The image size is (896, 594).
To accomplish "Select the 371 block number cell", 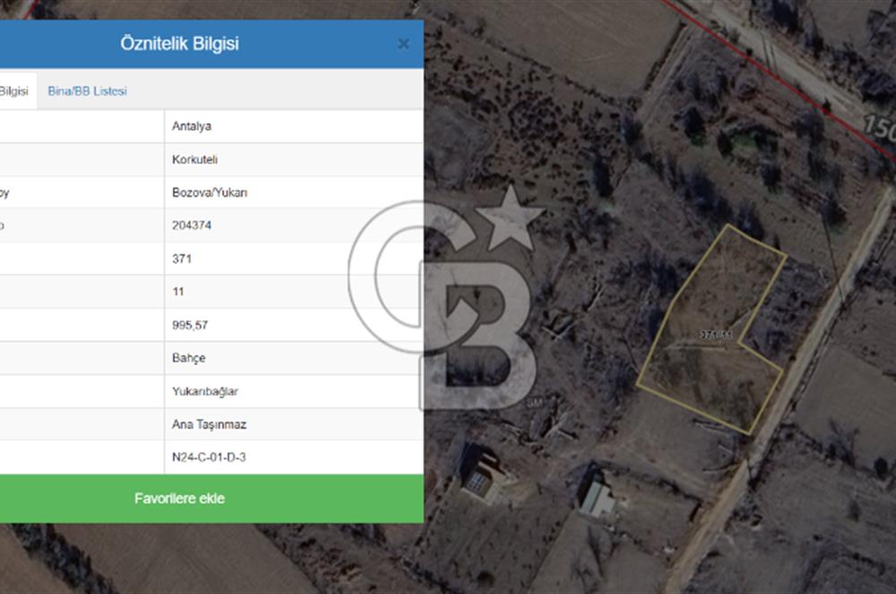I will (x=182, y=259).
